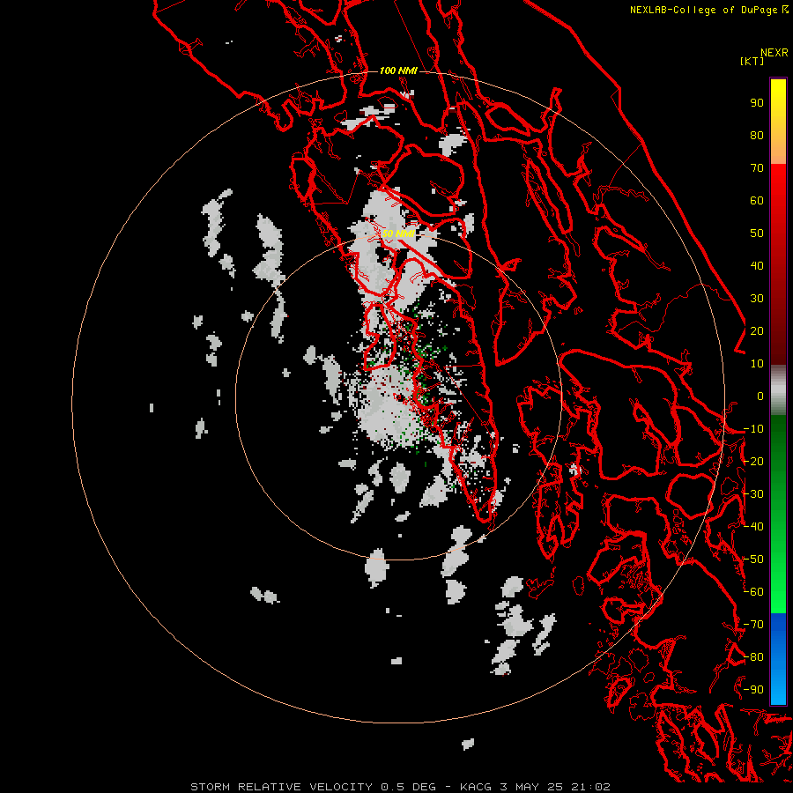Click the 0 value on velocity scale

760,396
